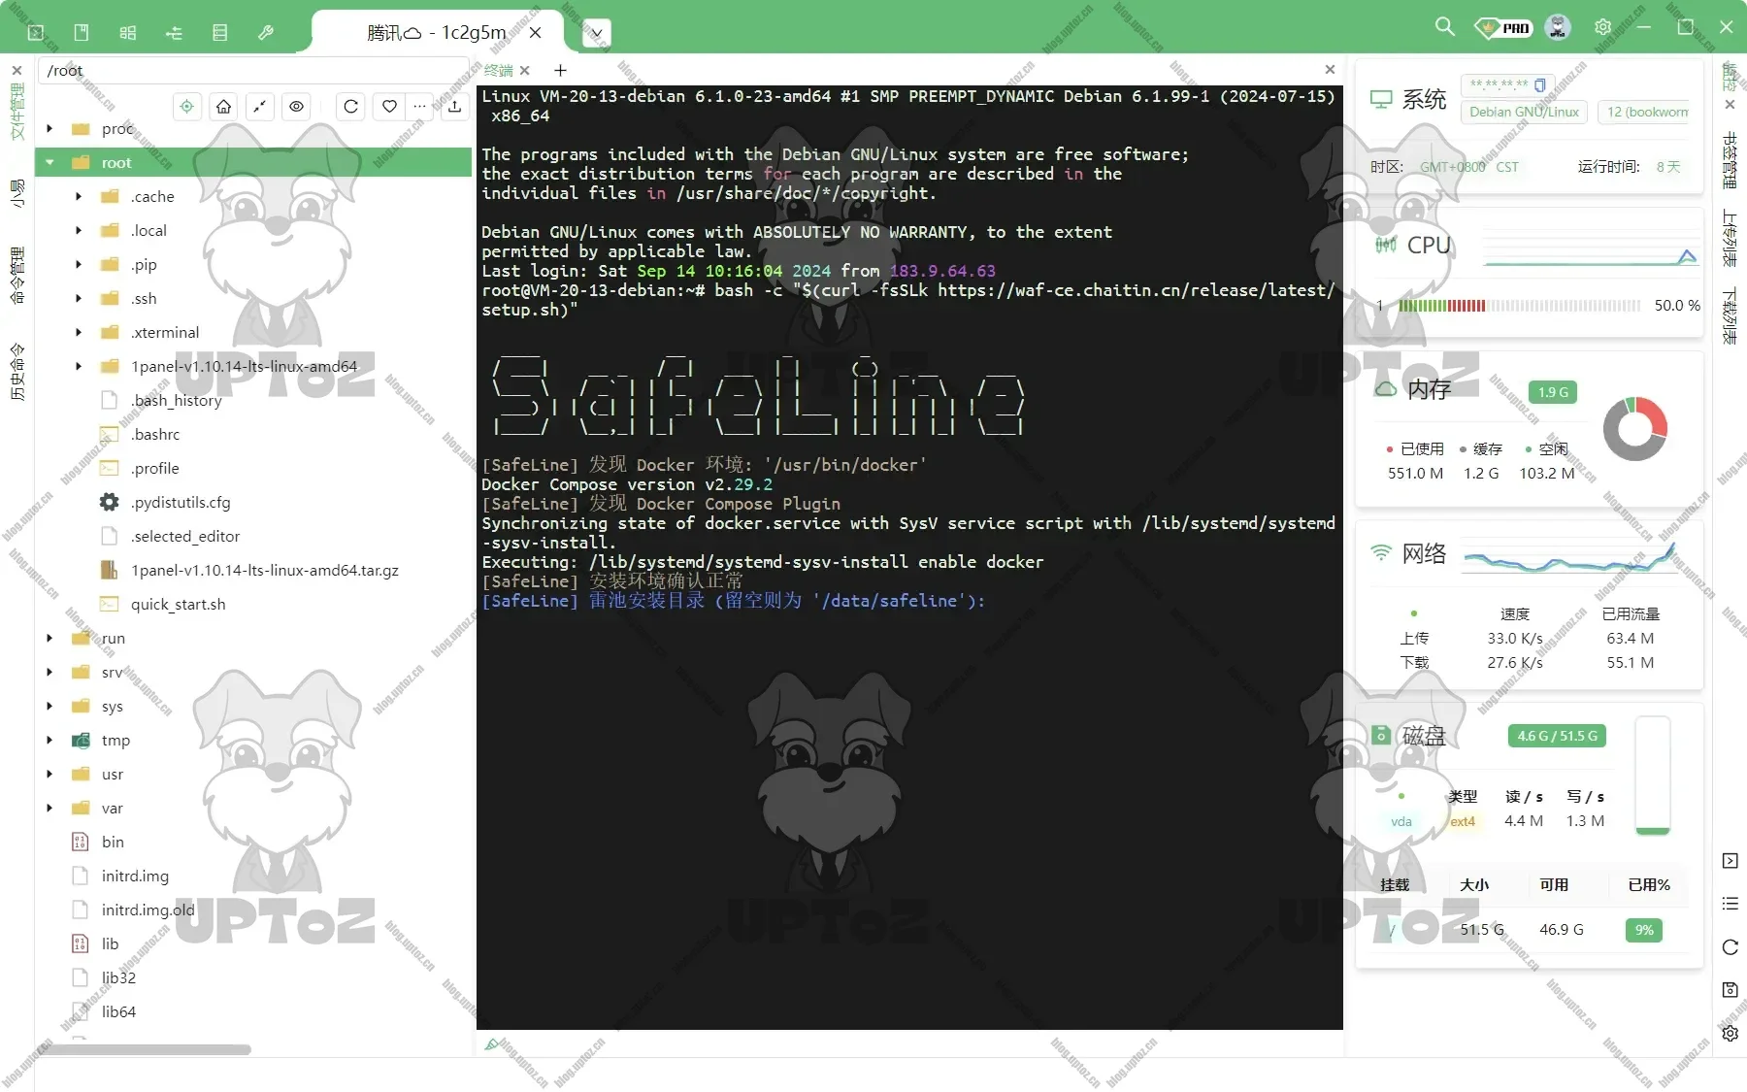Click the horizontal scrollbar under the file tree
Viewport: 1747px width, 1092px height.
tap(145, 1049)
